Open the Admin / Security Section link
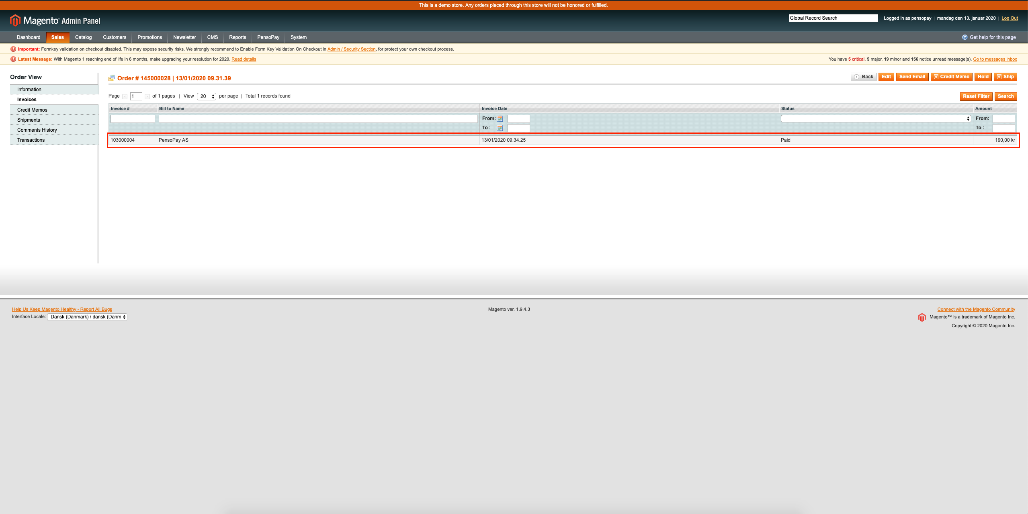1028x514 pixels. point(351,49)
